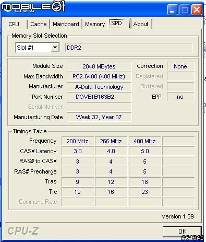Click the A-Data Technology manufacturer value
Viewport: 206px width, 242px height.
pos(99,87)
